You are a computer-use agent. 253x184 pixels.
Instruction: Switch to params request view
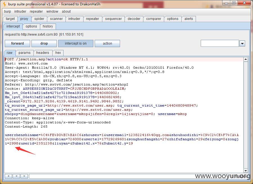(24, 53)
